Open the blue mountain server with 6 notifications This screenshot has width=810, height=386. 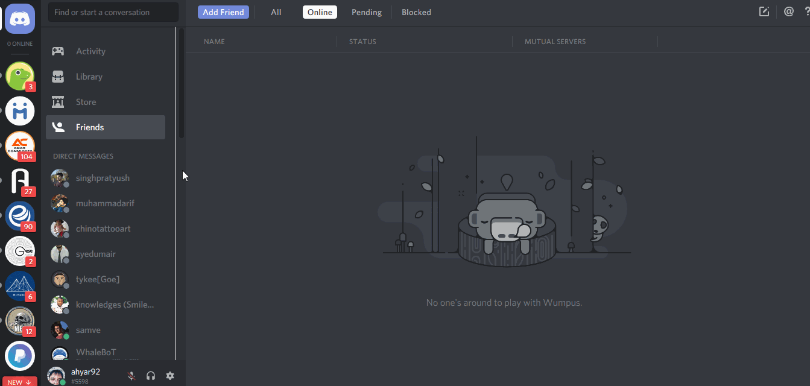20,286
